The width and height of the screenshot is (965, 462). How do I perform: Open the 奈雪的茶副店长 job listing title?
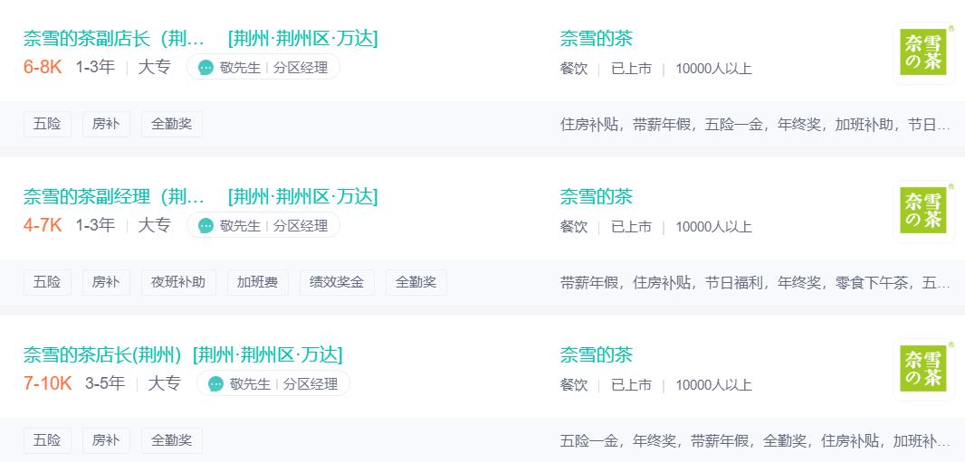tap(114, 39)
